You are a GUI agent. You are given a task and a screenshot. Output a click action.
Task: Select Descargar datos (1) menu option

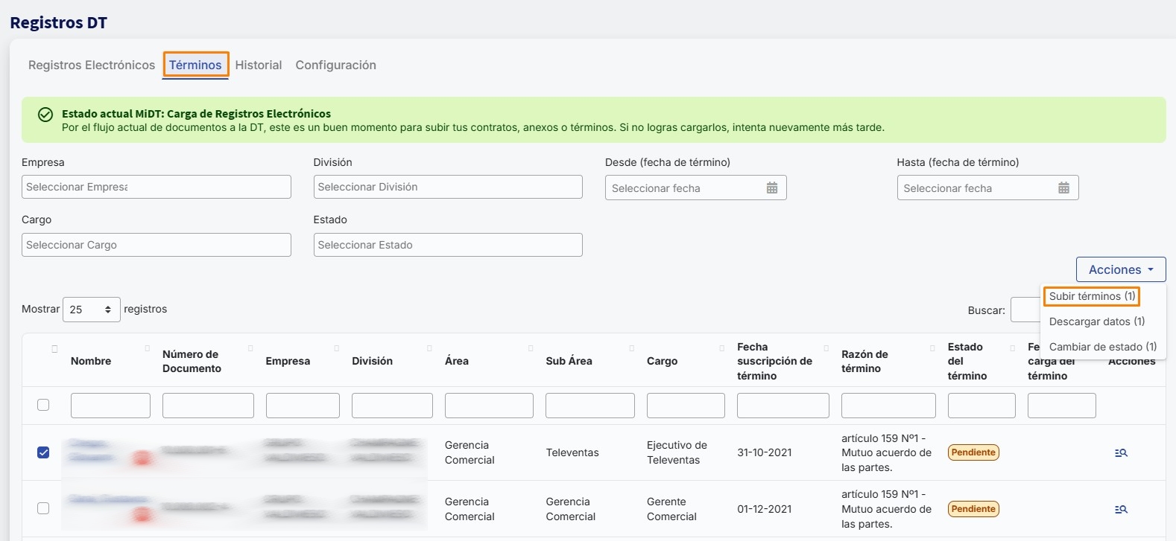[x=1096, y=321]
